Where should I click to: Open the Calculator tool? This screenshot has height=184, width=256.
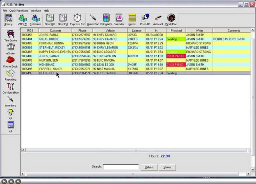[x=106, y=20]
